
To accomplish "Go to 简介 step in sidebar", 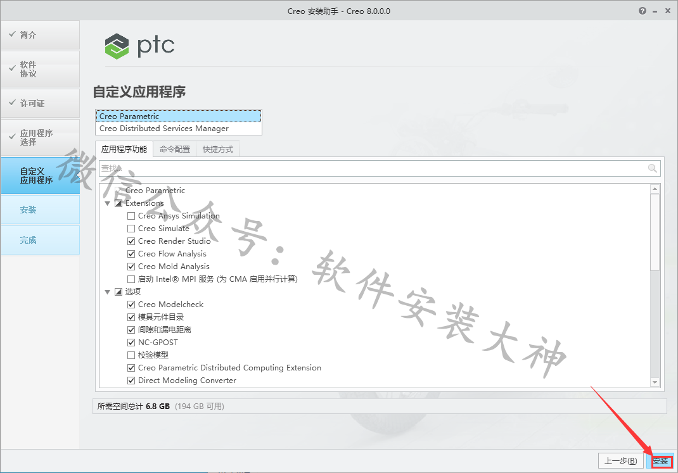I will 40,35.
